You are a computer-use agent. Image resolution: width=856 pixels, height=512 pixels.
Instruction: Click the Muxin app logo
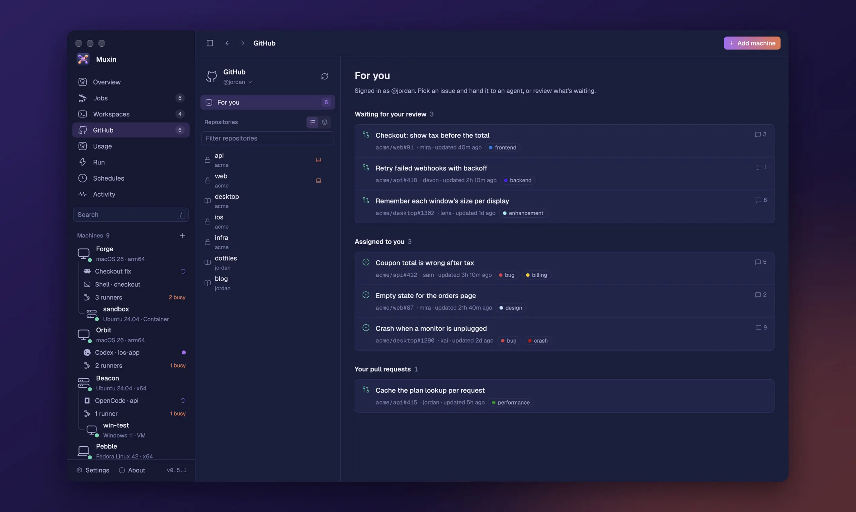click(x=83, y=59)
